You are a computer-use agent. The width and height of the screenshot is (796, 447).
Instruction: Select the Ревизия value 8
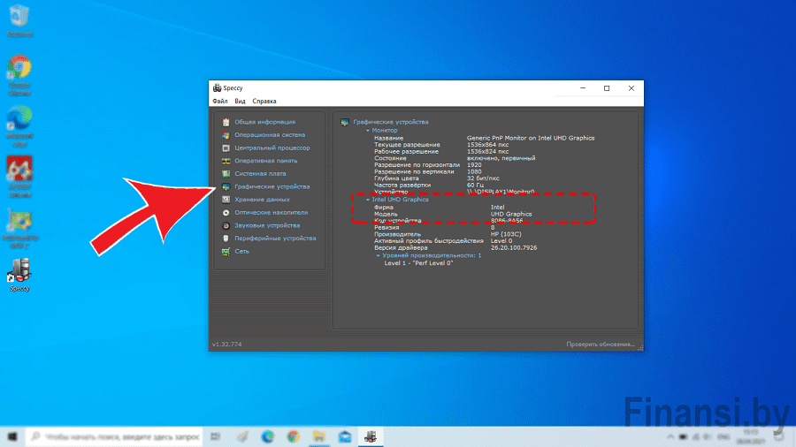point(493,228)
